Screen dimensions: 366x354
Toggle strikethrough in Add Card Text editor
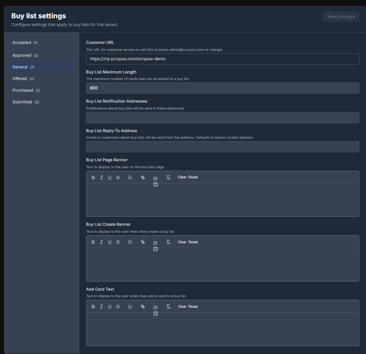coord(118,307)
